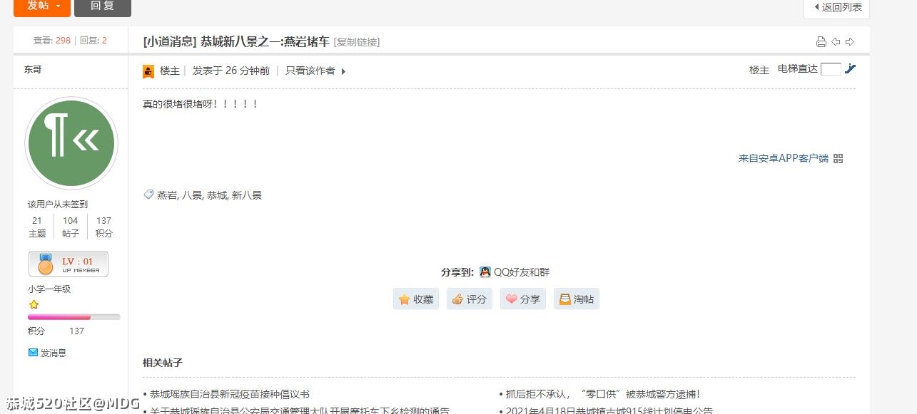
Task: Open the next thread arrow icon
Action: tap(849, 41)
